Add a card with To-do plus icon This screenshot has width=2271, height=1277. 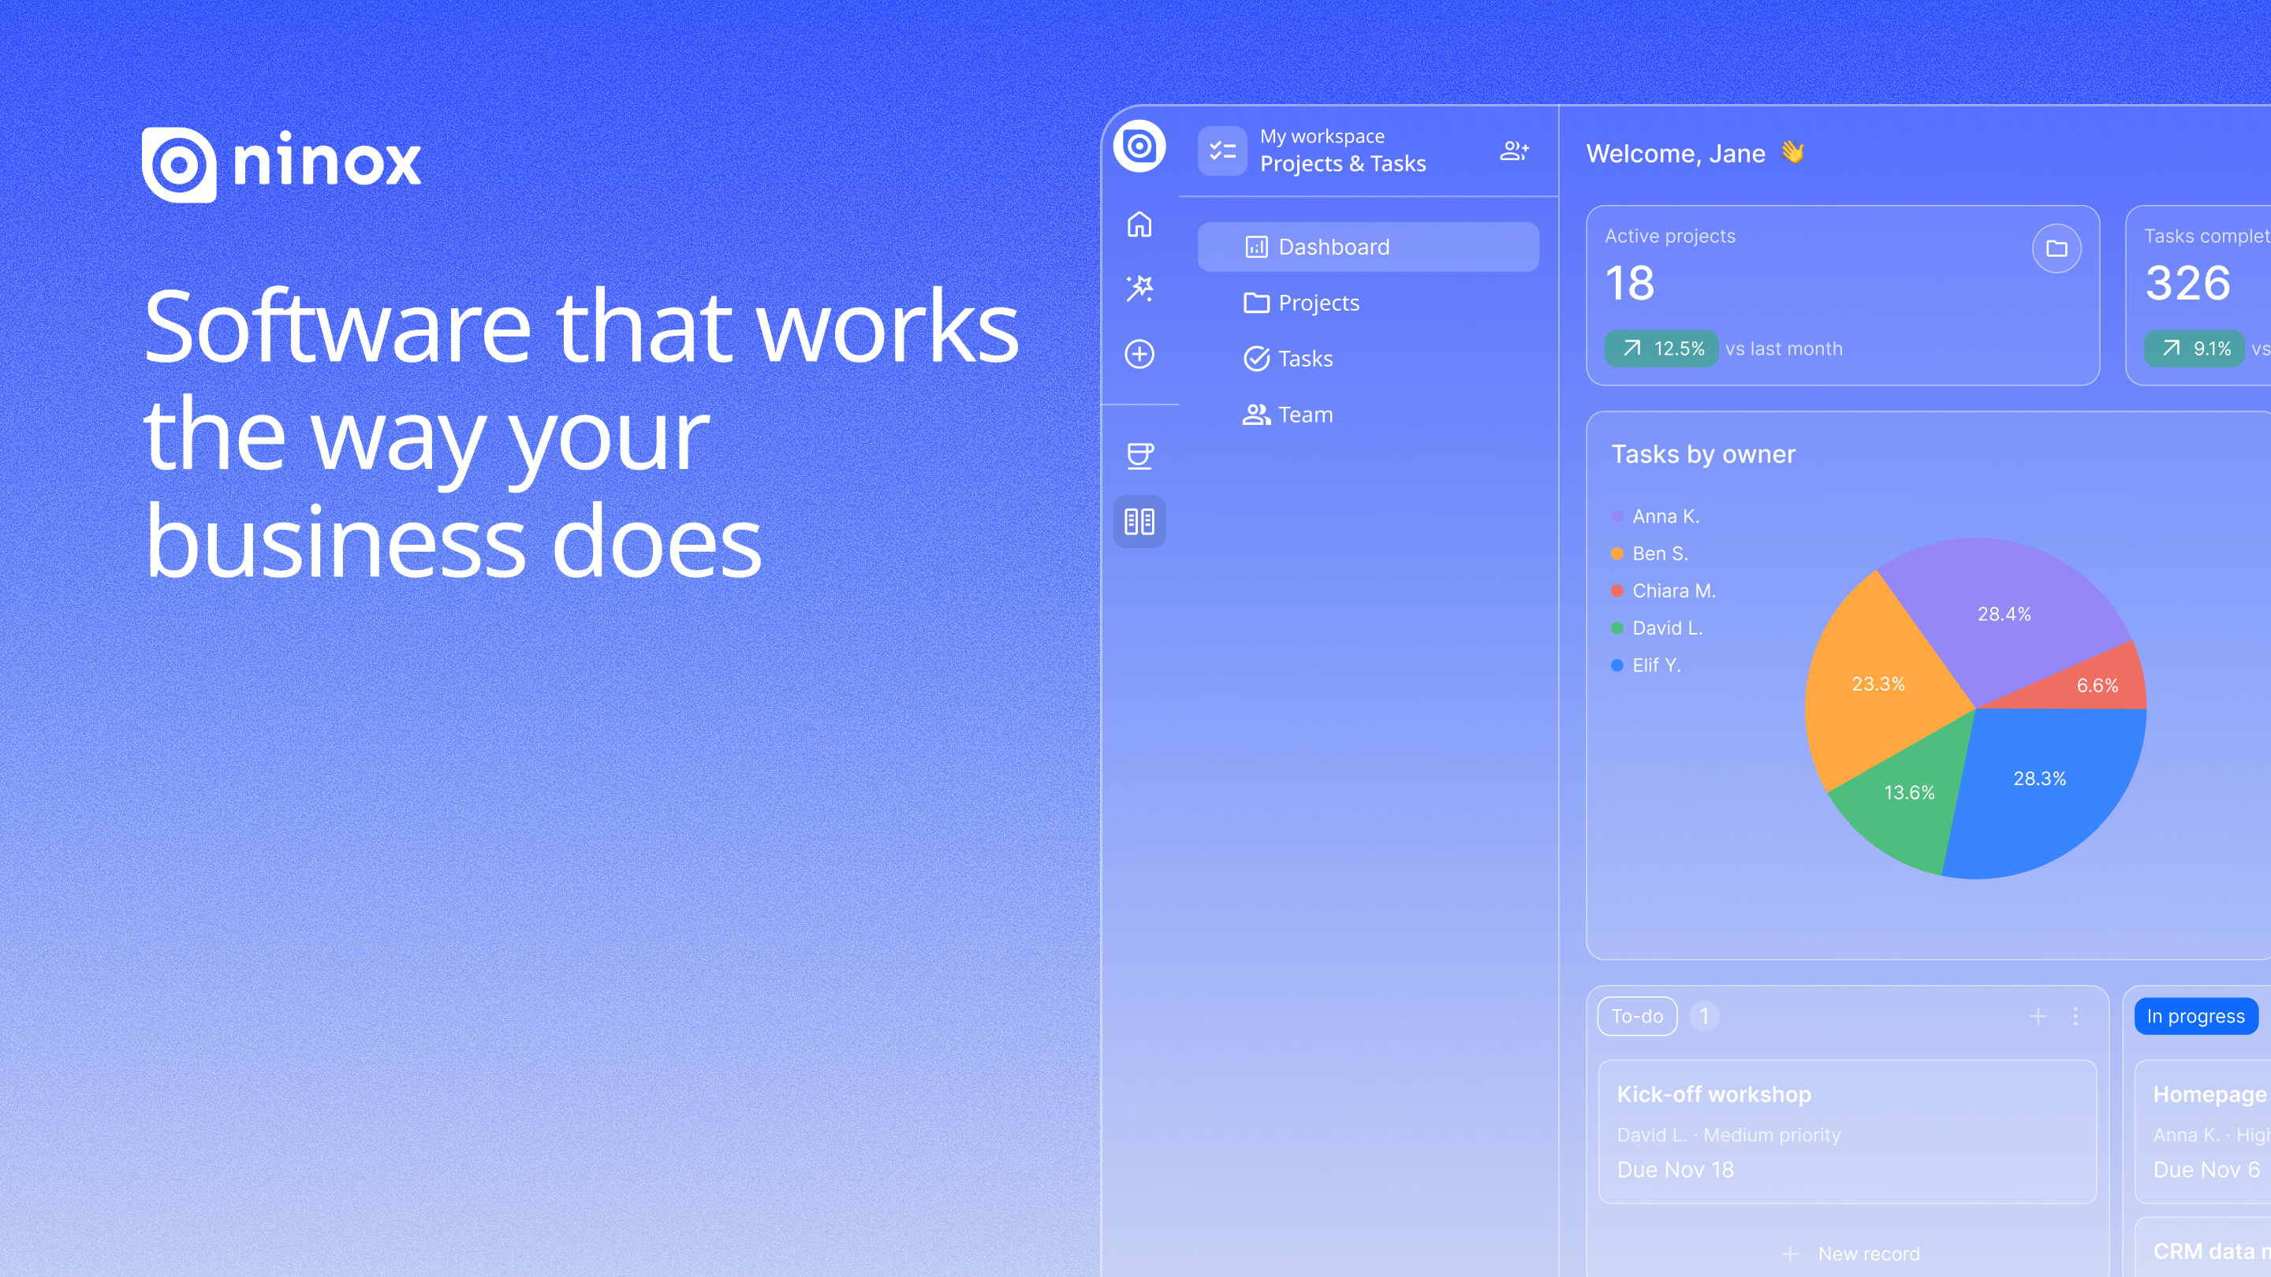coord(2038,1016)
